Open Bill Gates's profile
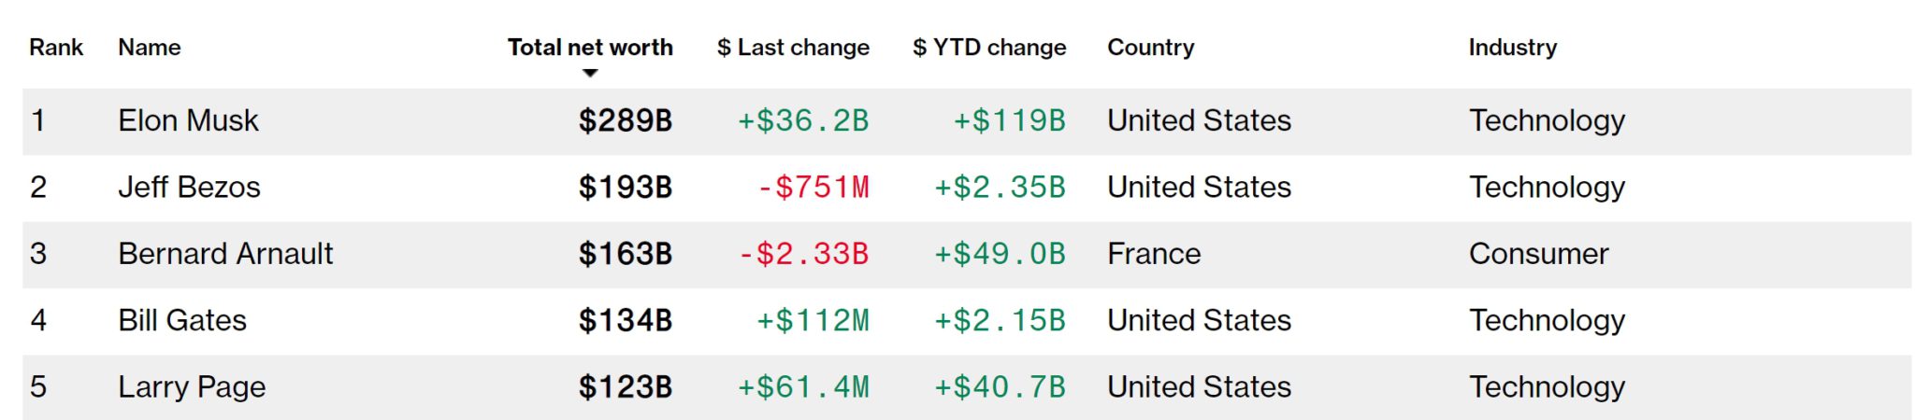1915x420 pixels. pyautogui.click(x=182, y=320)
